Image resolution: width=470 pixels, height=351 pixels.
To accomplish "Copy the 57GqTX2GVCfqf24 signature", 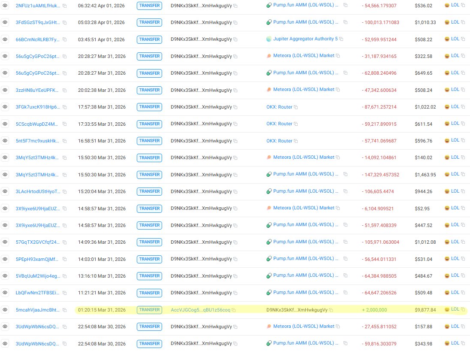I will pos(64,242).
